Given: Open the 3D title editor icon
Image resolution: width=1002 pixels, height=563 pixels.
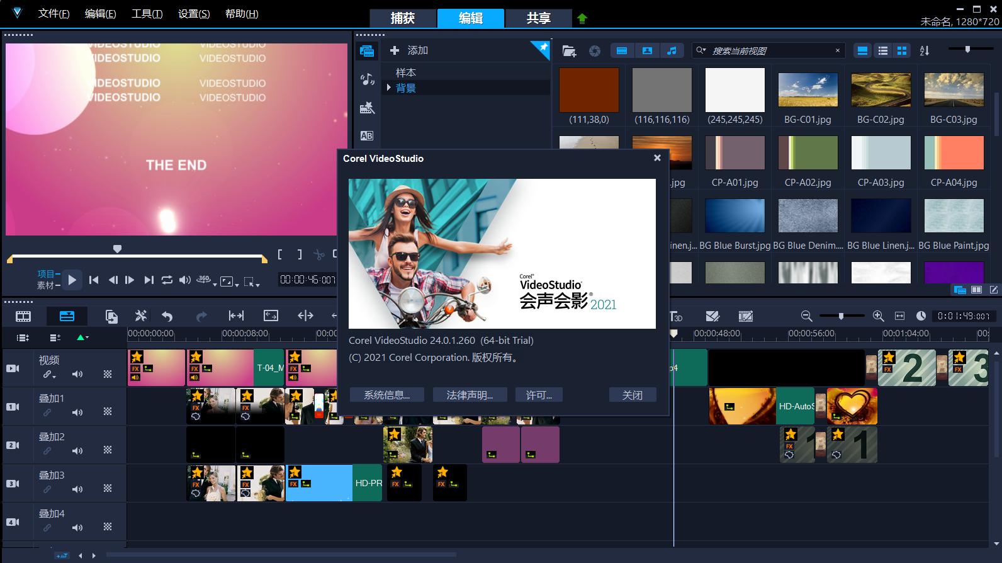Looking at the screenshot, I should click(676, 316).
